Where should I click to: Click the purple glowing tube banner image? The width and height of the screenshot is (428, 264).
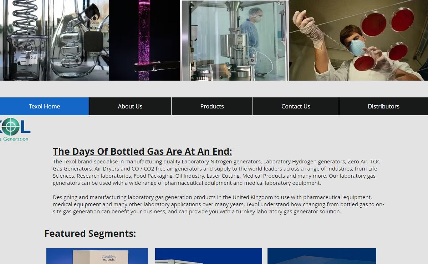[x=144, y=40]
